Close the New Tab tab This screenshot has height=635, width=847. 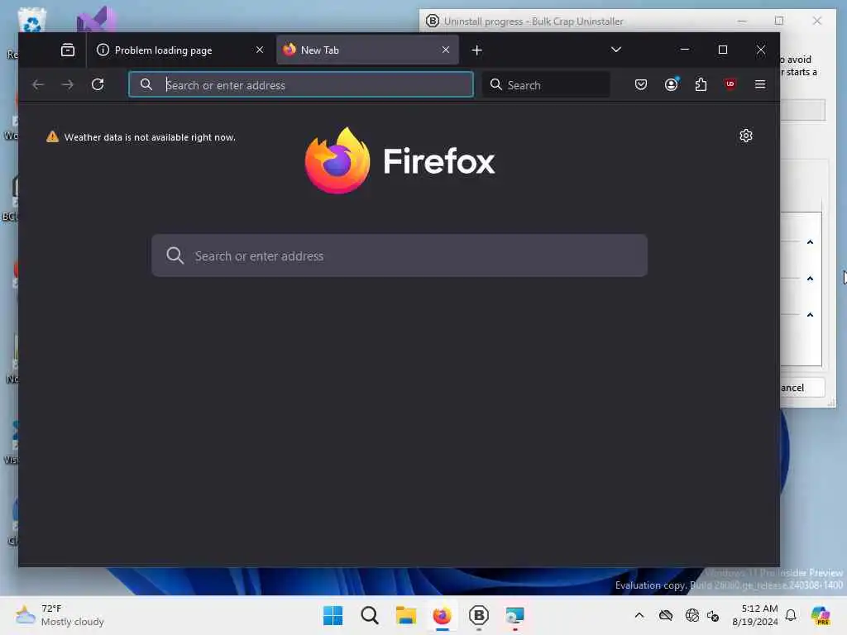point(446,50)
